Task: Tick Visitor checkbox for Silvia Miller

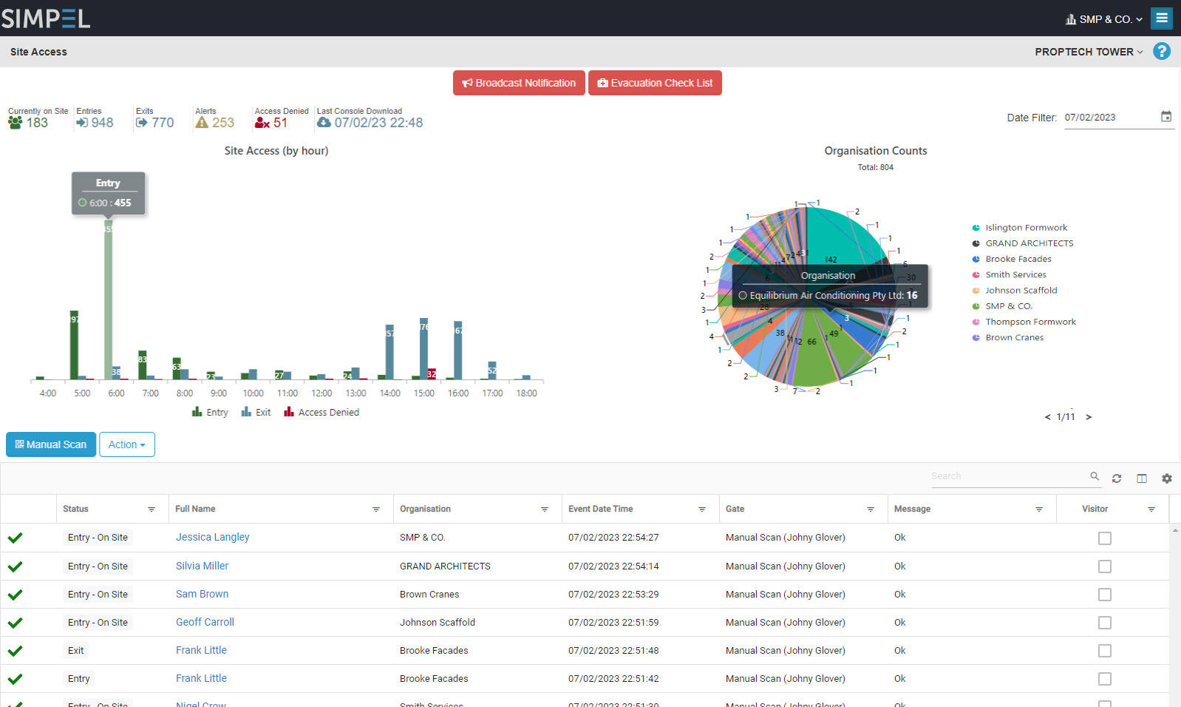Action: tap(1105, 566)
